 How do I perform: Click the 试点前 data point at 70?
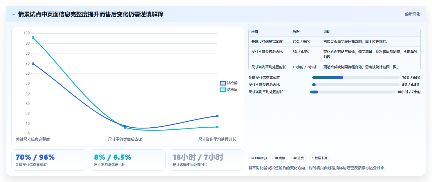click(x=33, y=64)
